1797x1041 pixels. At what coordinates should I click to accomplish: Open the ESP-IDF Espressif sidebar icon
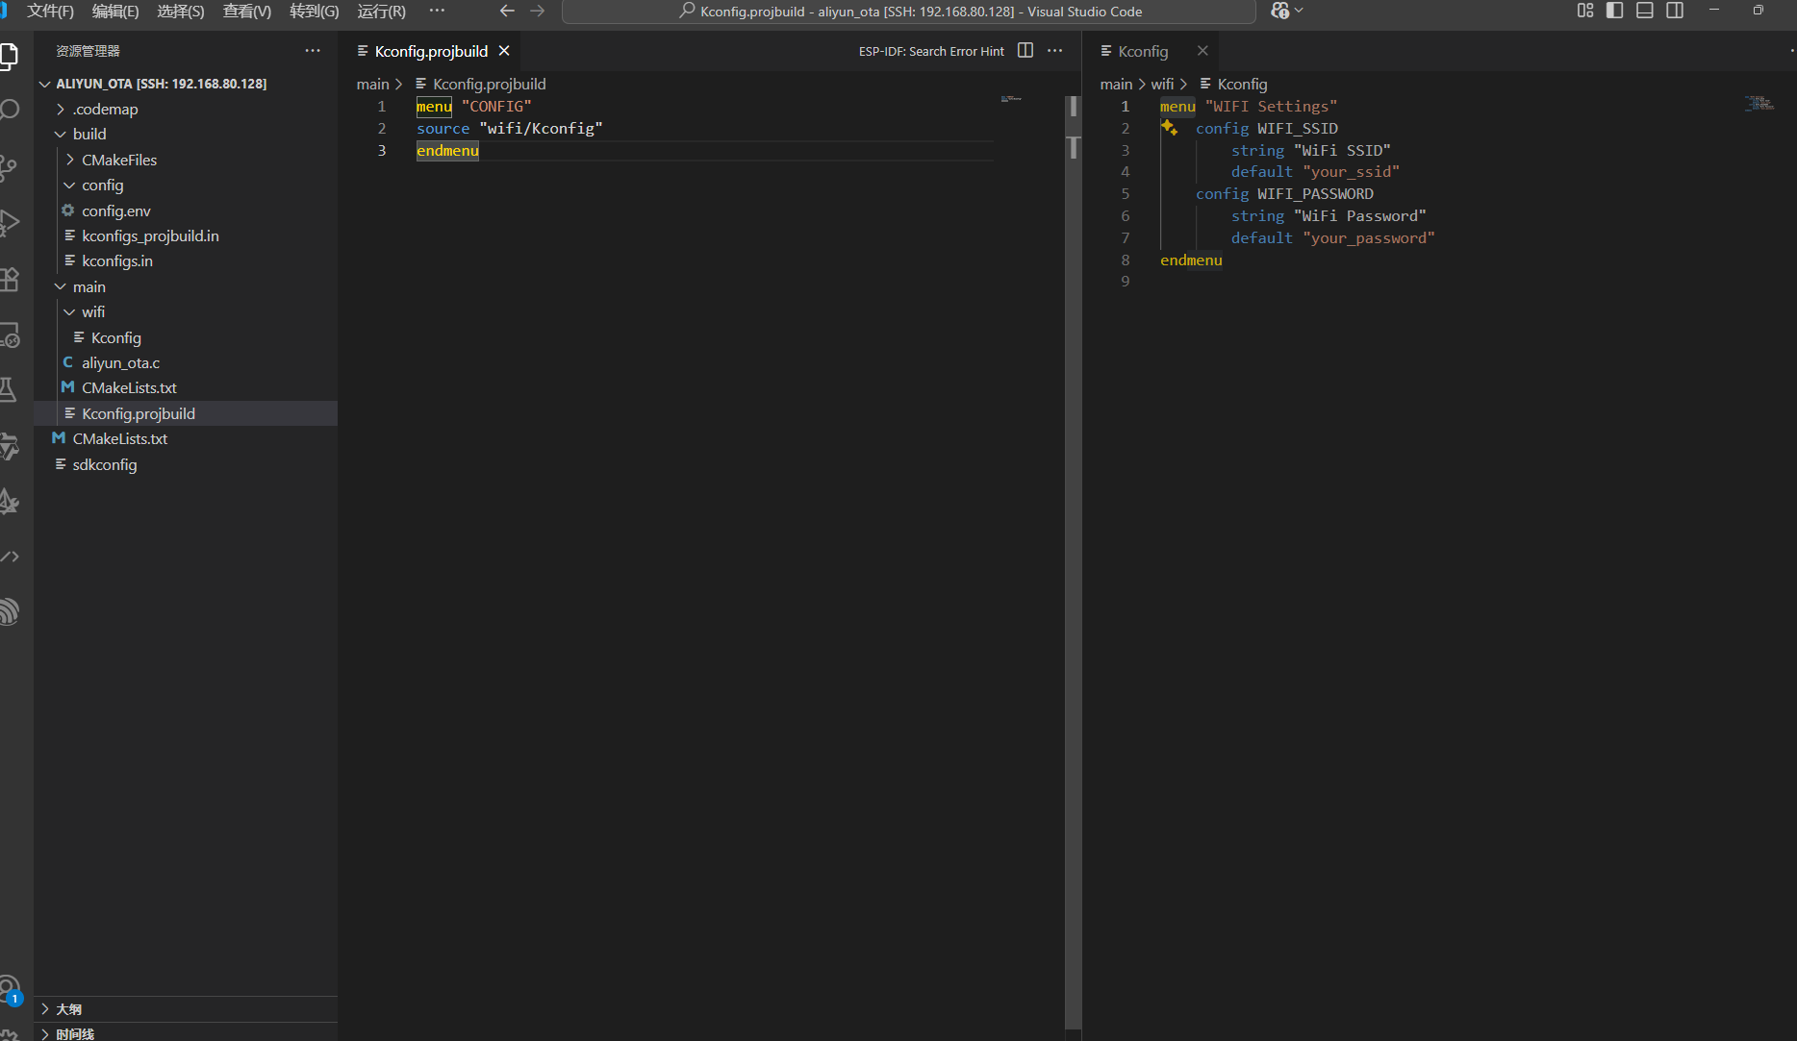9,611
